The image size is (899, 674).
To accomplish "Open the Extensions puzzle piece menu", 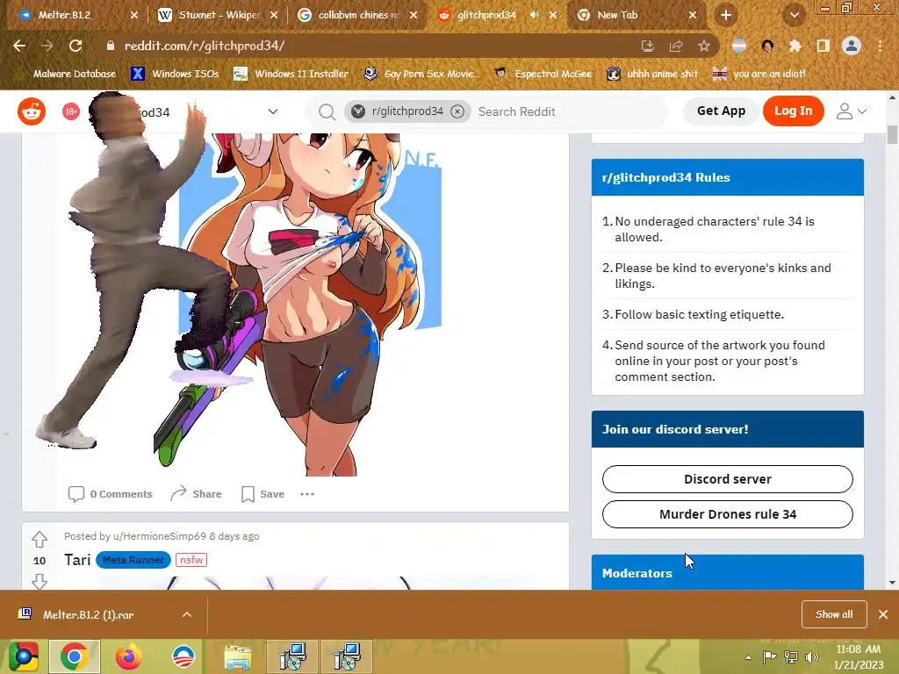I will (795, 46).
